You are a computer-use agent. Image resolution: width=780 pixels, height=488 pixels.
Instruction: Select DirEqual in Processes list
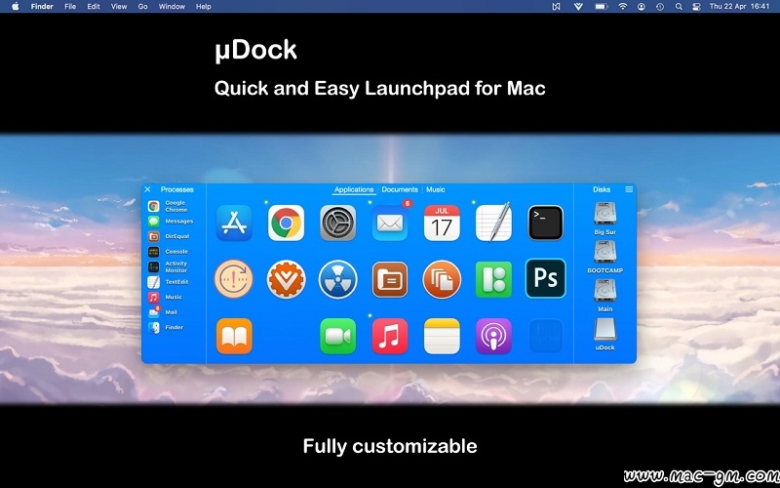pos(169,236)
